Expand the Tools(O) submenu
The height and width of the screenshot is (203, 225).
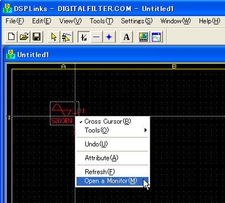(113, 130)
